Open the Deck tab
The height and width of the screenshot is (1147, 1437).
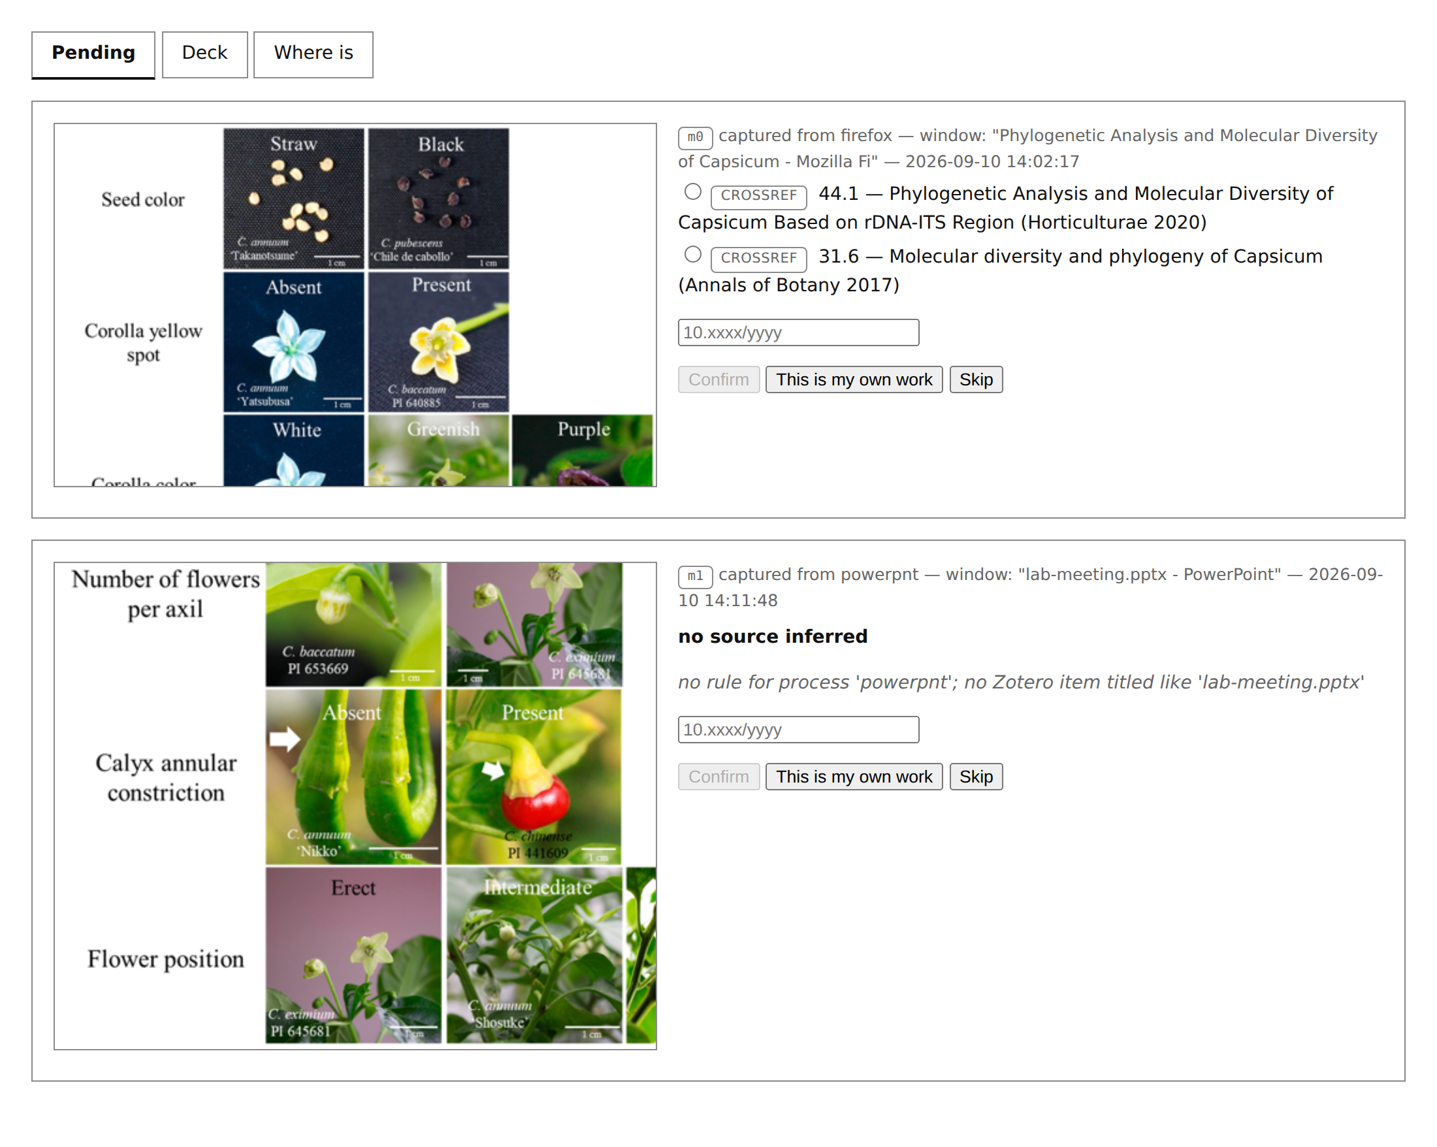pos(204,54)
